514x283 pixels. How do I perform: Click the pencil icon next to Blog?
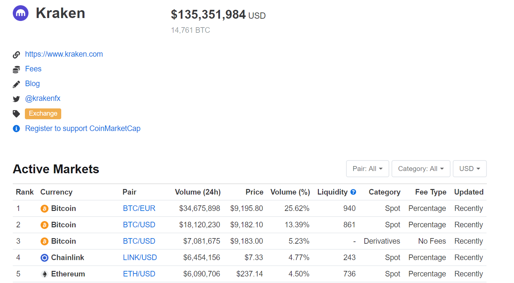point(16,84)
